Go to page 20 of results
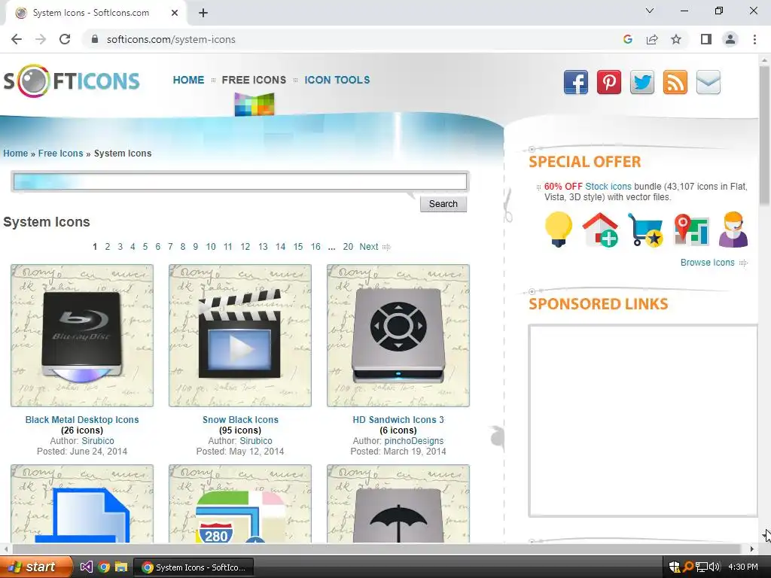This screenshot has width=771, height=578. pyautogui.click(x=348, y=247)
